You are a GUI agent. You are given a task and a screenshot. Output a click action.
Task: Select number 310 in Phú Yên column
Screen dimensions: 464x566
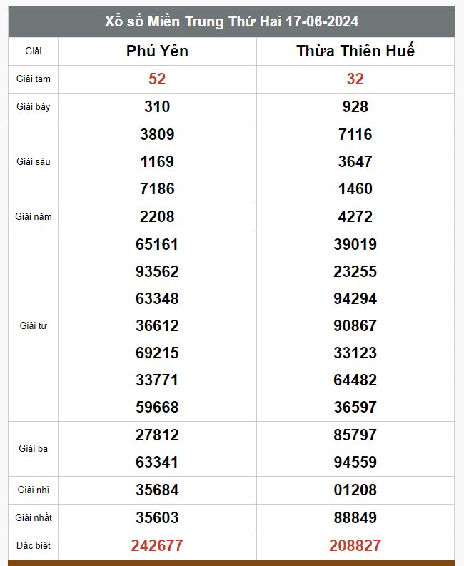(157, 107)
